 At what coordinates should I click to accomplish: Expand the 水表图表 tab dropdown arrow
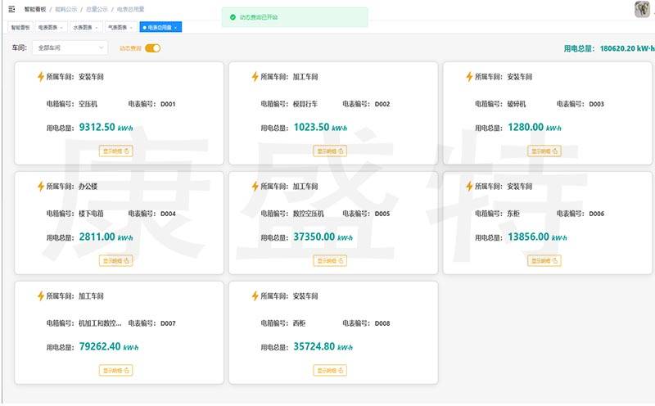[97, 28]
